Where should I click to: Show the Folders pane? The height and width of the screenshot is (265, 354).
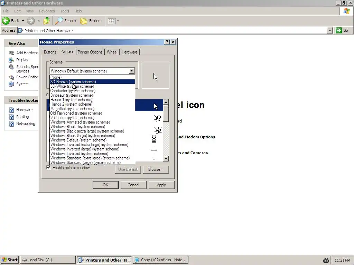tap(91, 21)
